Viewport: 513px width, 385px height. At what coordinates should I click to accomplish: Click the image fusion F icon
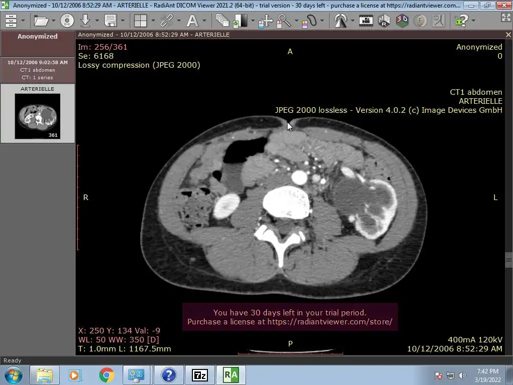pos(420,21)
